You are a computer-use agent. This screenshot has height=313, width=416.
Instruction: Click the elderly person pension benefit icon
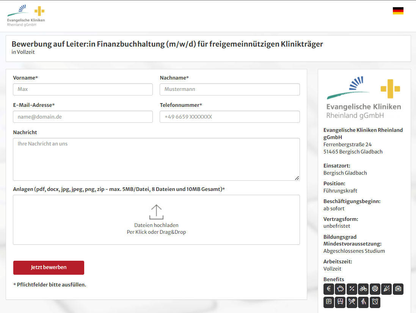coord(363,302)
